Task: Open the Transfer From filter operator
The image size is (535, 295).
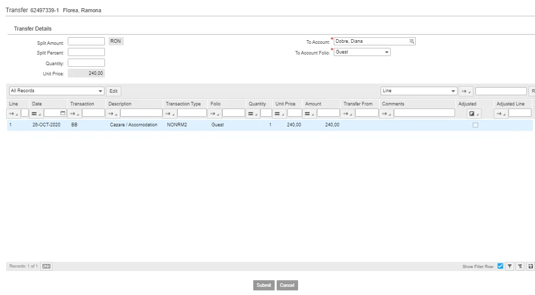Action: (x=347, y=114)
